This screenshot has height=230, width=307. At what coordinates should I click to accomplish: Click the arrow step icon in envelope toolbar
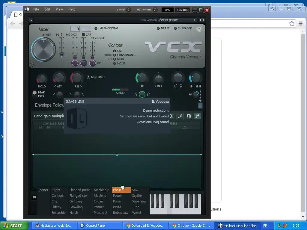197,116
